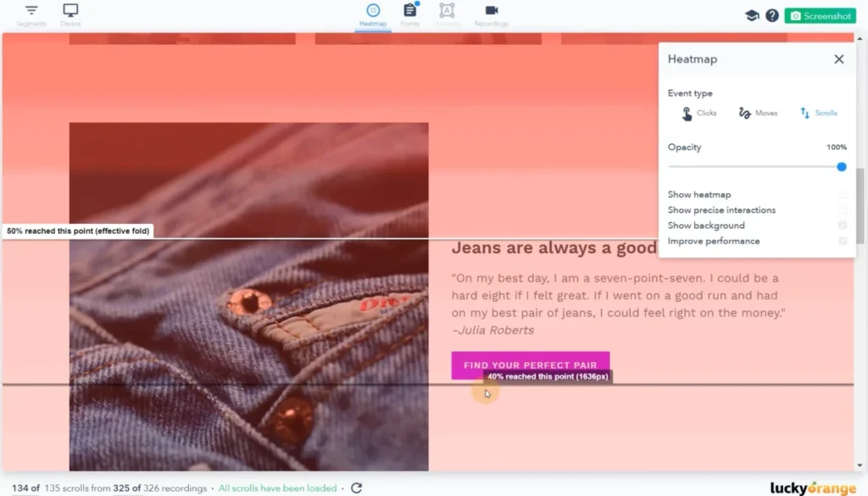Select Moves event type
Viewport: 868px width, 496px height.
[758, 113]
